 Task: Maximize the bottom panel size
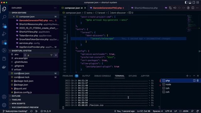coord(194,76)
